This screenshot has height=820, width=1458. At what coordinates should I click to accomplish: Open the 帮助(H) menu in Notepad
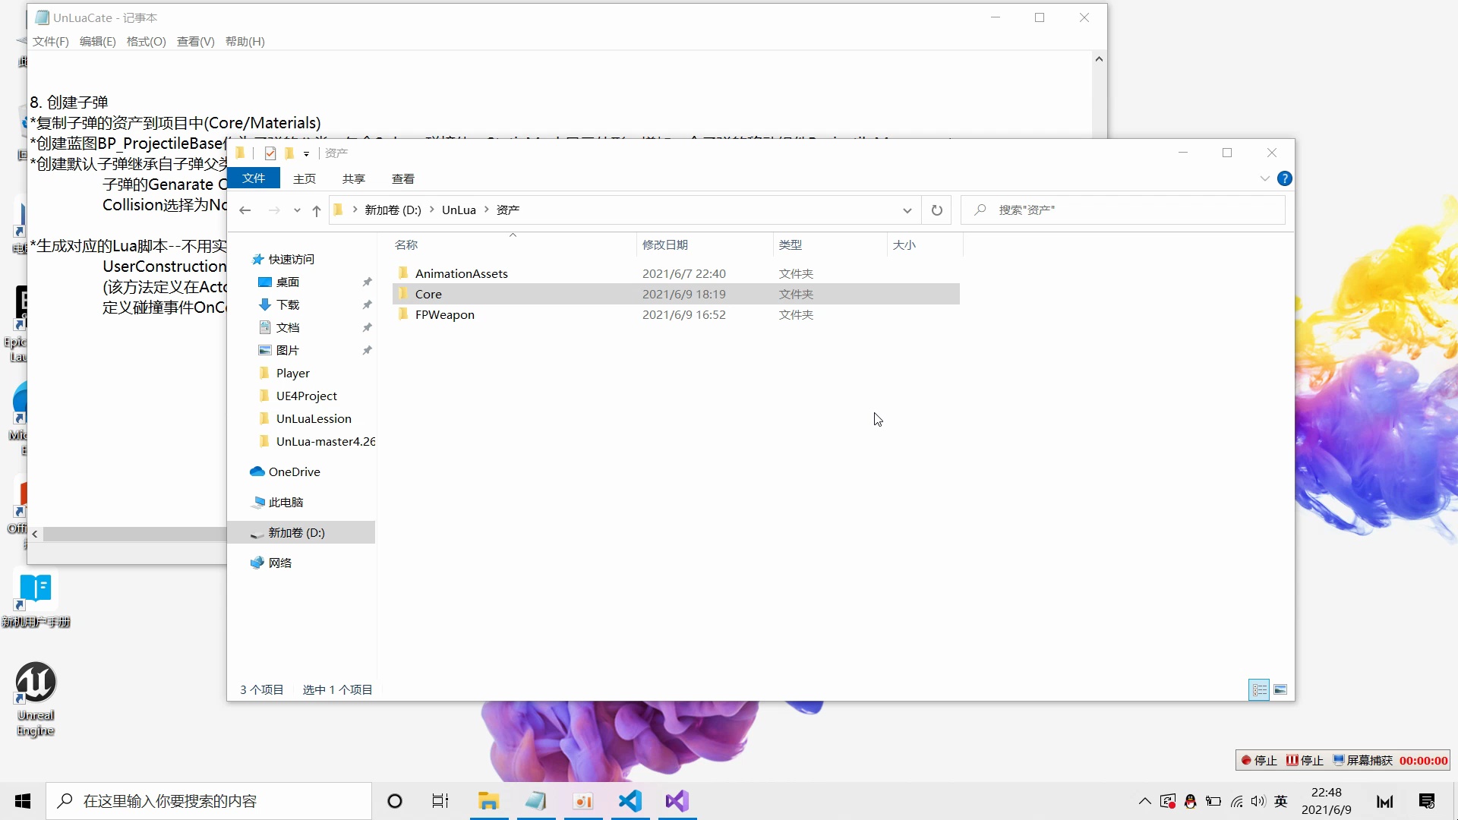[x=243, y=42]
